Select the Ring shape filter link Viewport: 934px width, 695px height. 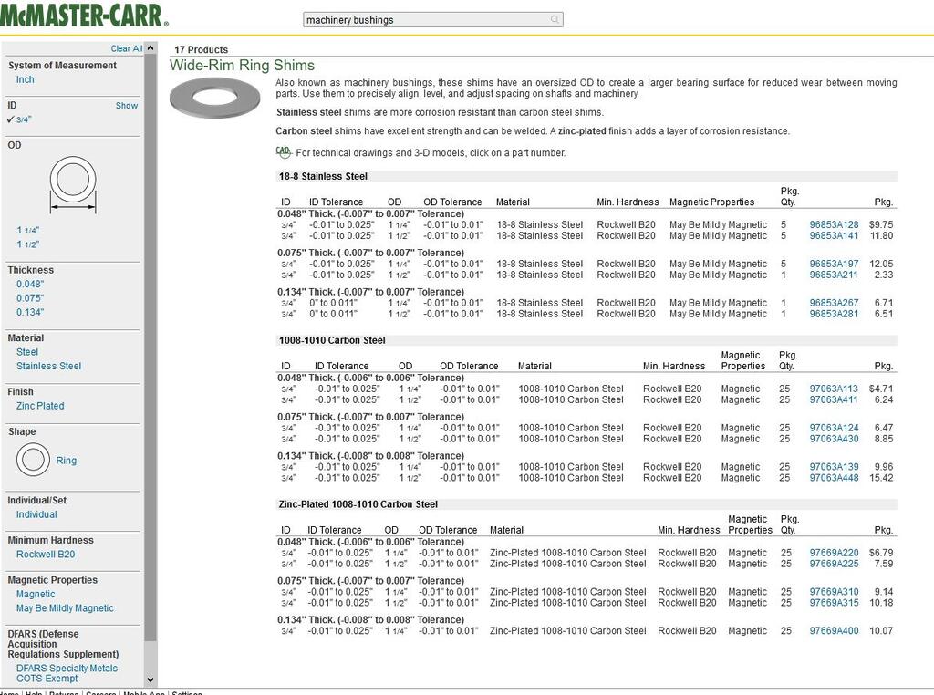[x=66, y=461]
